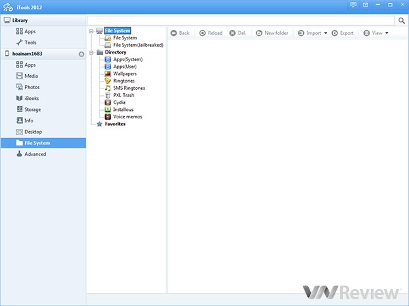Open the Info contacts section
Image resolution: width=409 pixels, height=306 pixels.
click(25, 120)
